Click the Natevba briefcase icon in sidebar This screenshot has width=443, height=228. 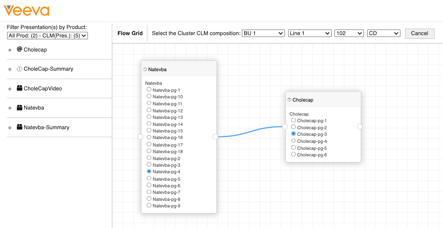(x=20, y=108)
